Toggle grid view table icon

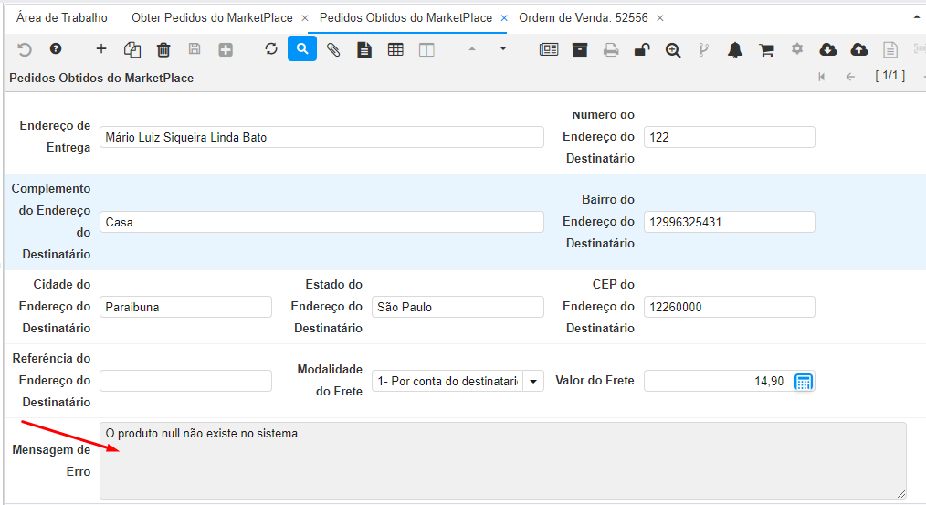[395, 49]
